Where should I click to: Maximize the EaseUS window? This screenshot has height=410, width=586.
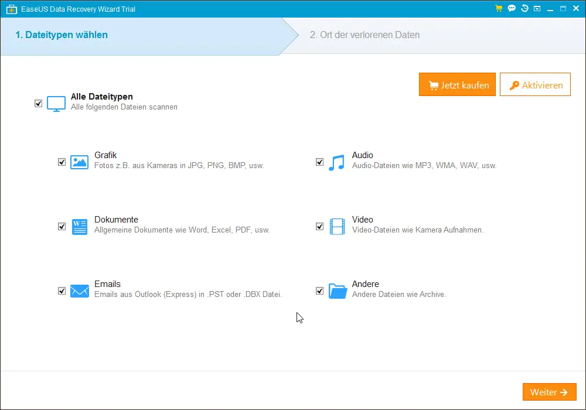563,9
